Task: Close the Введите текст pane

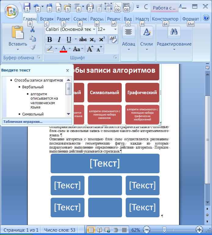Action: [67, 71]
